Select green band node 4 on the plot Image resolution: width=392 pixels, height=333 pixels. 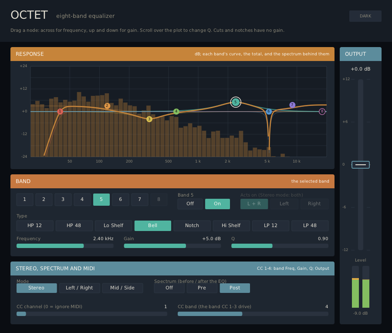[176, 111]
